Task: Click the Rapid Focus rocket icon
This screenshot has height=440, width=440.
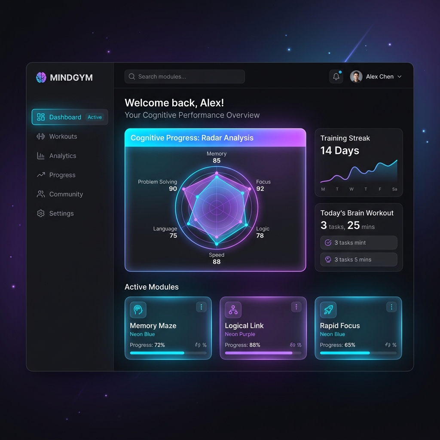Action: click(x=328, y=310)
